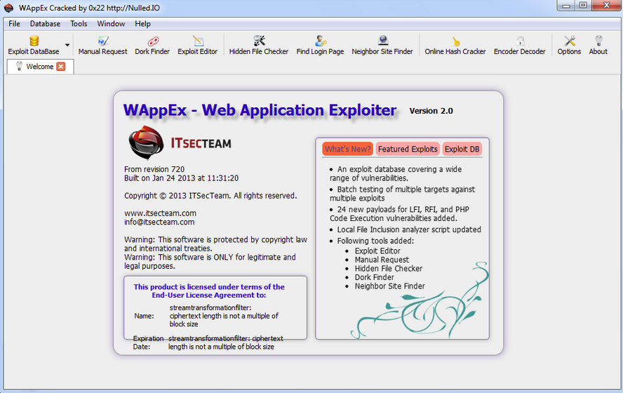Open the Help menu
Screen dimensions: 623x393
pos(142,24)
